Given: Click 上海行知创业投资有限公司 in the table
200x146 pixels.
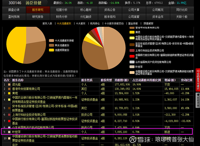Looking at the screenshot, I should click(x=29, y=115).
